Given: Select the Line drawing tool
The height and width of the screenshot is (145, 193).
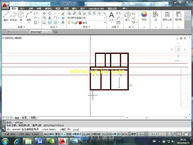Looking at the screenshot, I should 6,16.
